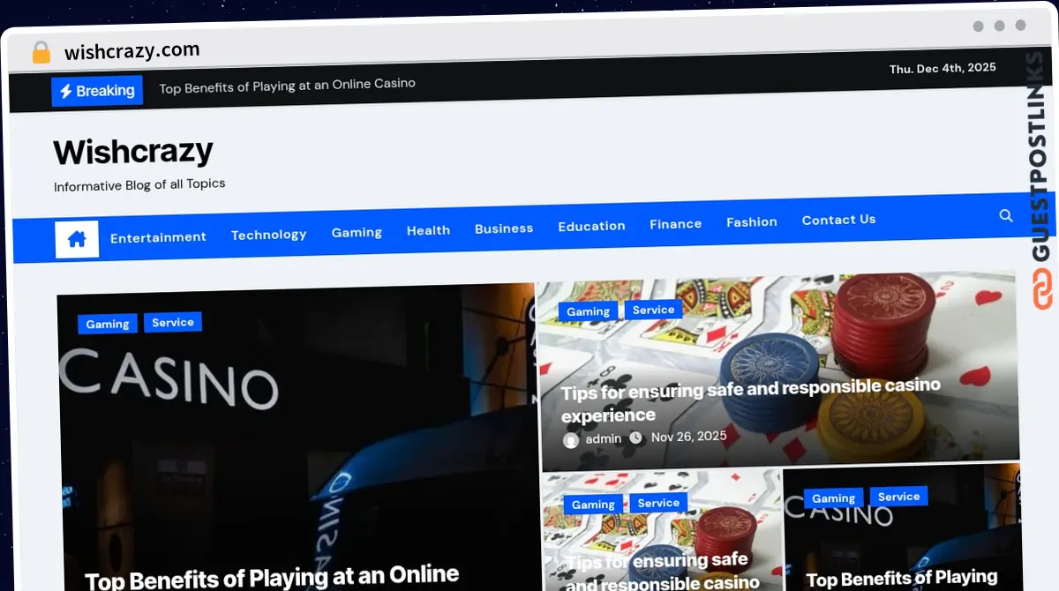Click the Wishcrazy site title

[133, 152]
